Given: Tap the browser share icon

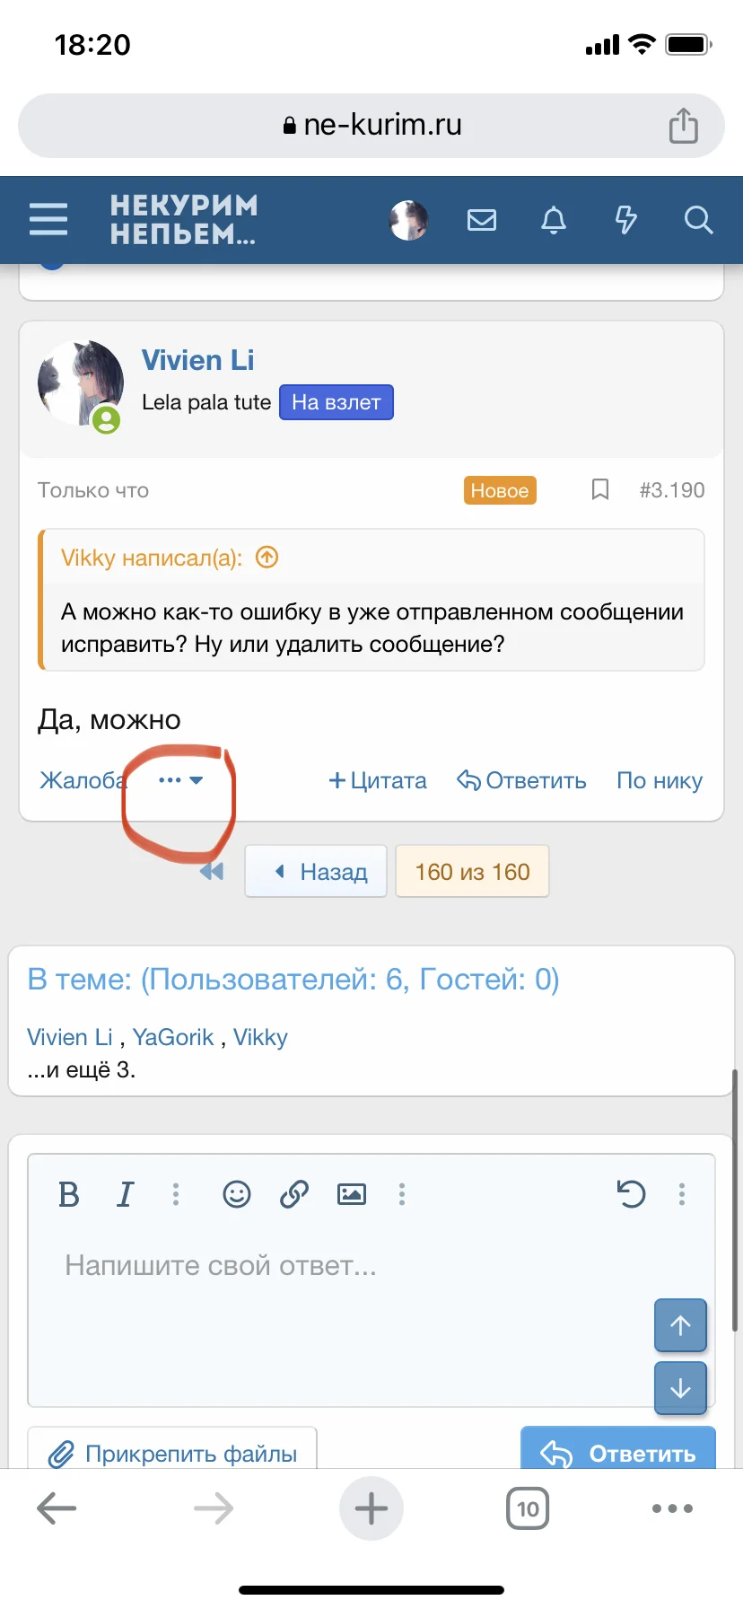Looking at the screenshot, I should (683, 125).
